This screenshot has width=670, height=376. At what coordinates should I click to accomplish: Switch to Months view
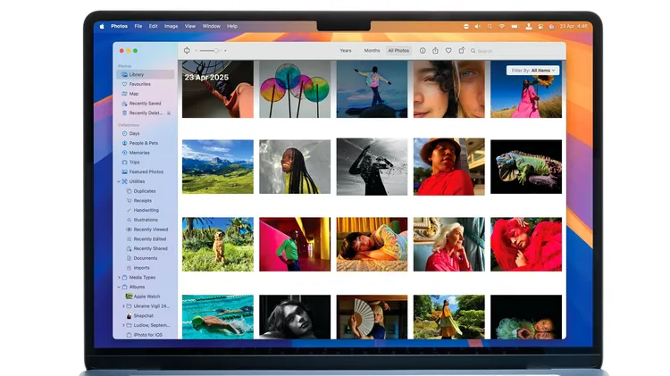pyautogui.click(x=372, y=51)
